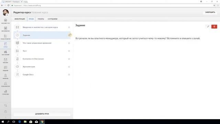Open File Explorer from taskbar
The image size is (220, 124).
click(25, 122)
